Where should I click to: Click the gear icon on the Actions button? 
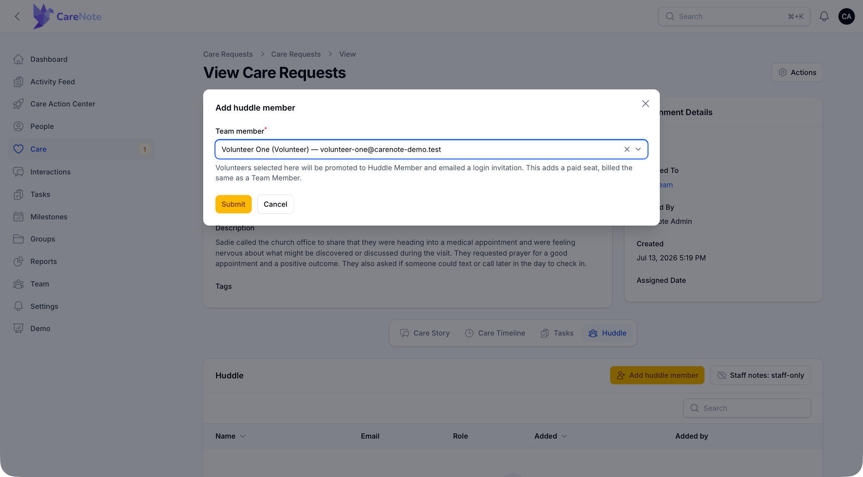tap(782, 72)
